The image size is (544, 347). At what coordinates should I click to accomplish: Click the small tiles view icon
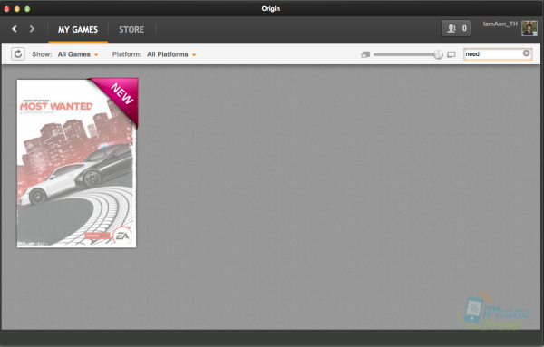[x=365, y=54]
